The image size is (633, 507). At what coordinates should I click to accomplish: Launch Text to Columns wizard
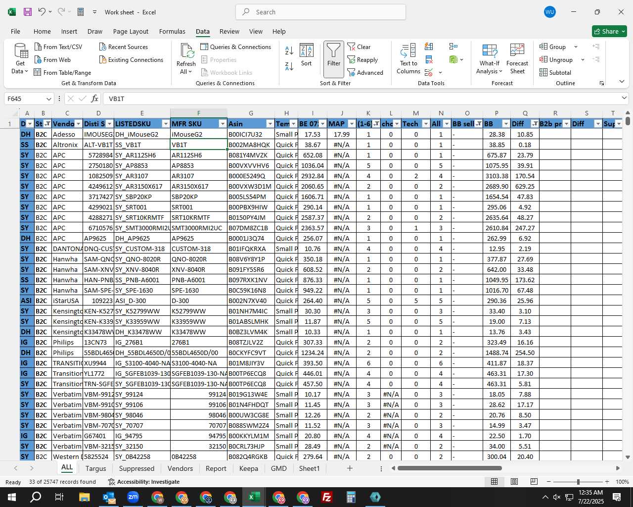pyautogui.click(x=408, y=59)
